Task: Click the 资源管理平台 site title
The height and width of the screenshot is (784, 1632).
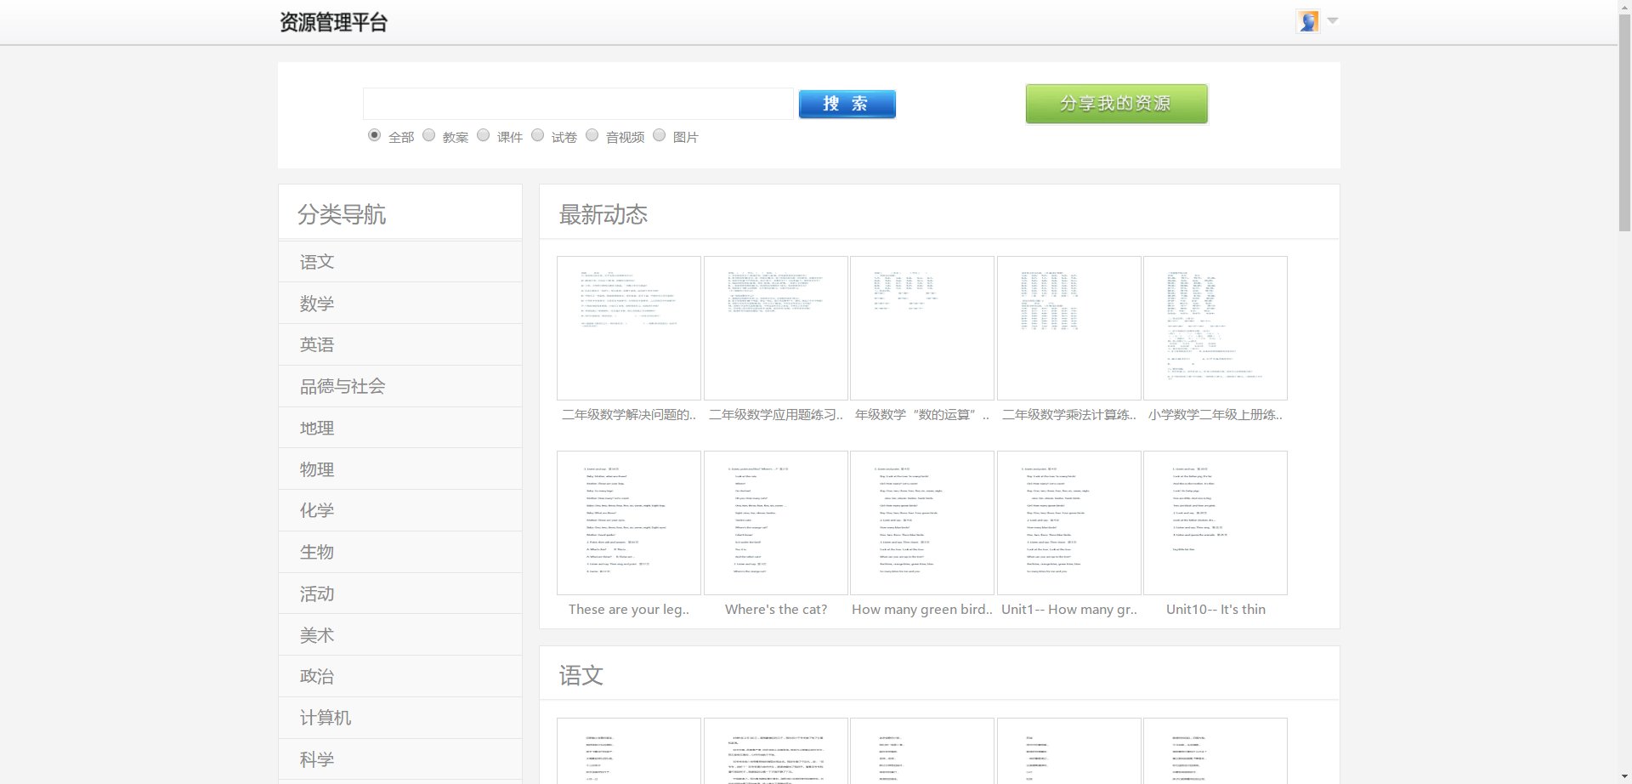Action: click(x=333, y=22)
